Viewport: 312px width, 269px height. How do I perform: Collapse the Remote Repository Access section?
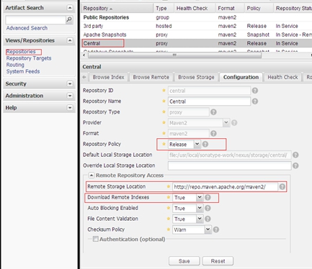(92, 175)
